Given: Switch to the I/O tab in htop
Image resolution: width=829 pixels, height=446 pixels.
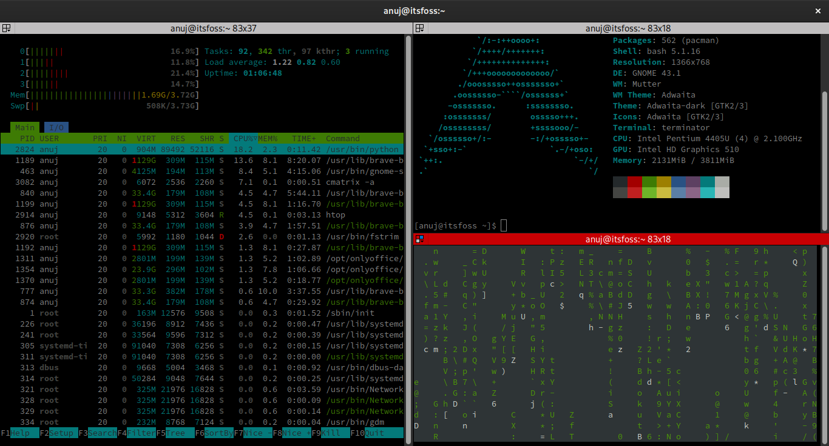Looking at the screenshot, I should point(56,127).
